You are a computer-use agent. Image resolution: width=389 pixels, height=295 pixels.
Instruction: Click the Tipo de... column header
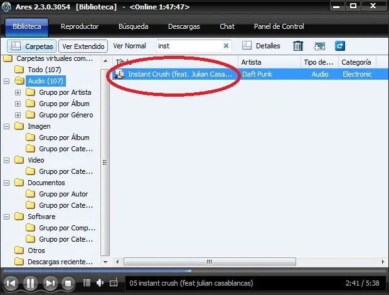pos(319,62)
